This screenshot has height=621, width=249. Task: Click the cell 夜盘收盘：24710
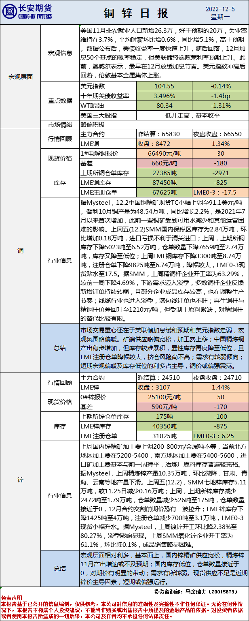[x=220, y=378]
